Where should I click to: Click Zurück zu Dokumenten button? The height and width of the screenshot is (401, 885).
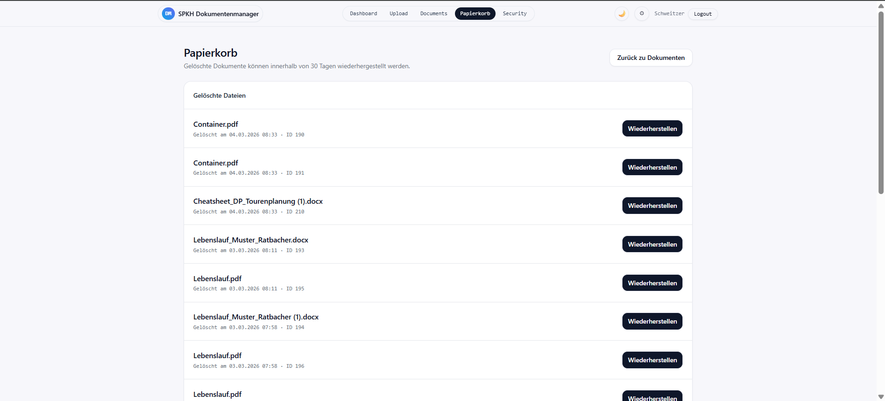click(x=651, y=58)
